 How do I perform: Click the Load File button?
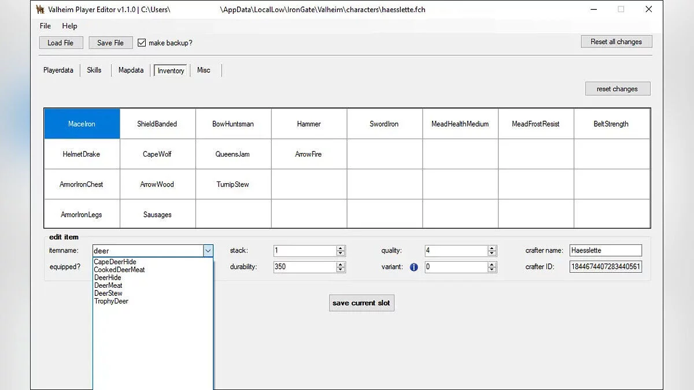[61, 43]
